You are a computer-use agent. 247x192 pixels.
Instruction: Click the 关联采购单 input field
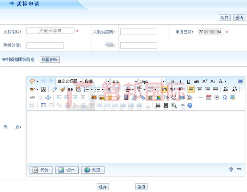coord(50,31)
